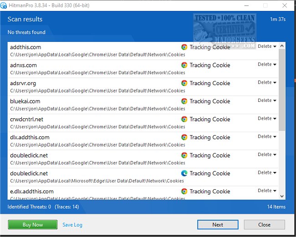Click the Edge icon in the doubleclick.net row
This screenshot has height=237, width=296.
point(184,173)
